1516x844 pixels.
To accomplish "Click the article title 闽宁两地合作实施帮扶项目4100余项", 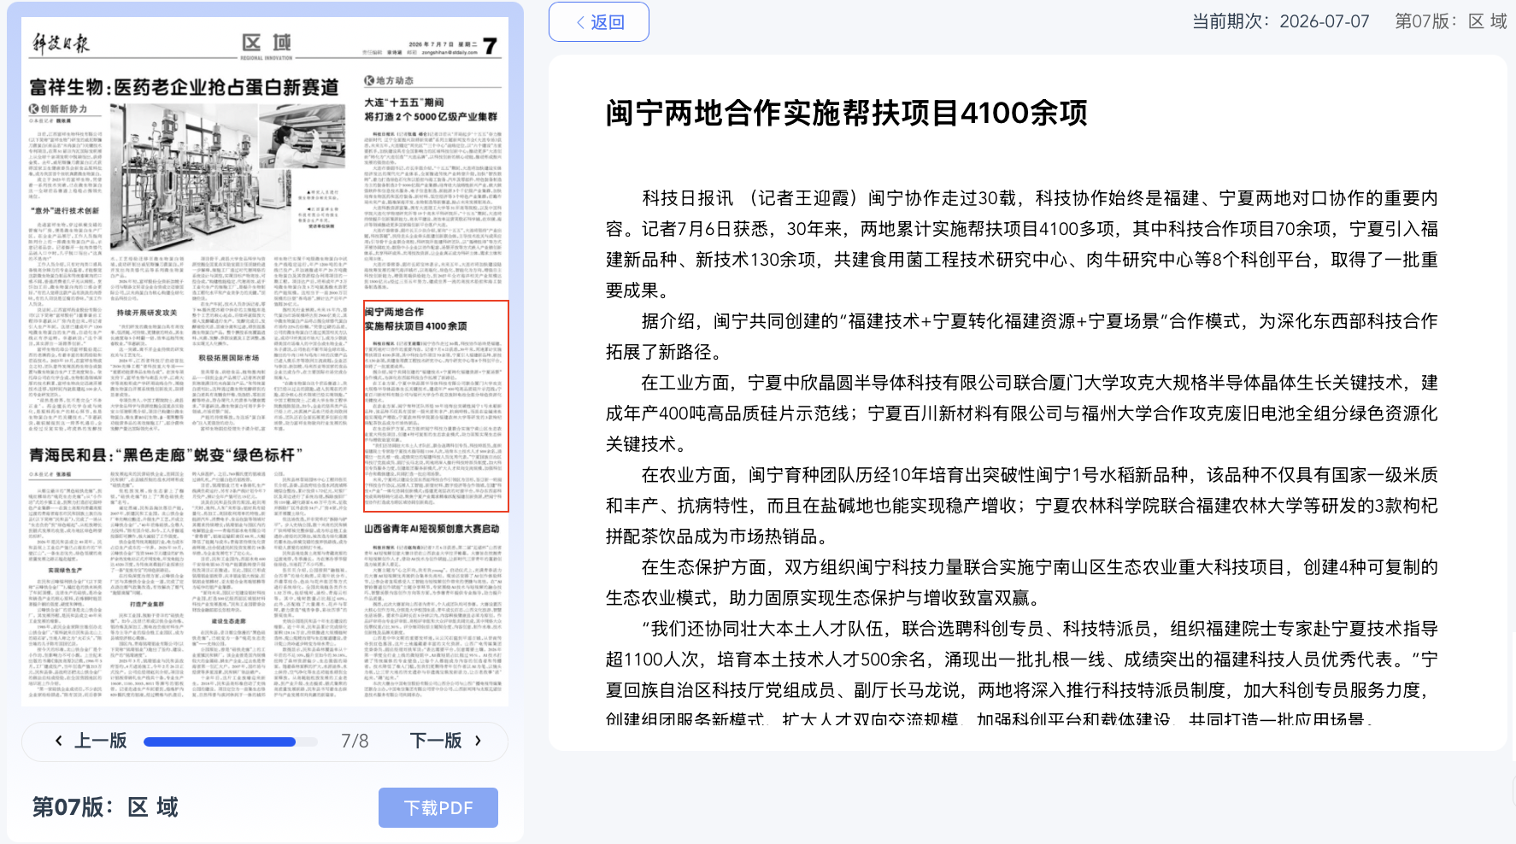I will point(847,113).
